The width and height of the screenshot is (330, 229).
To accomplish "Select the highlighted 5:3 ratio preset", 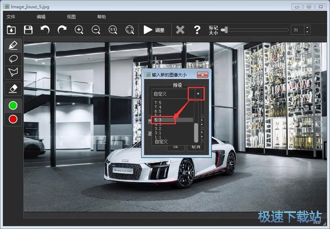I will 172,120.
